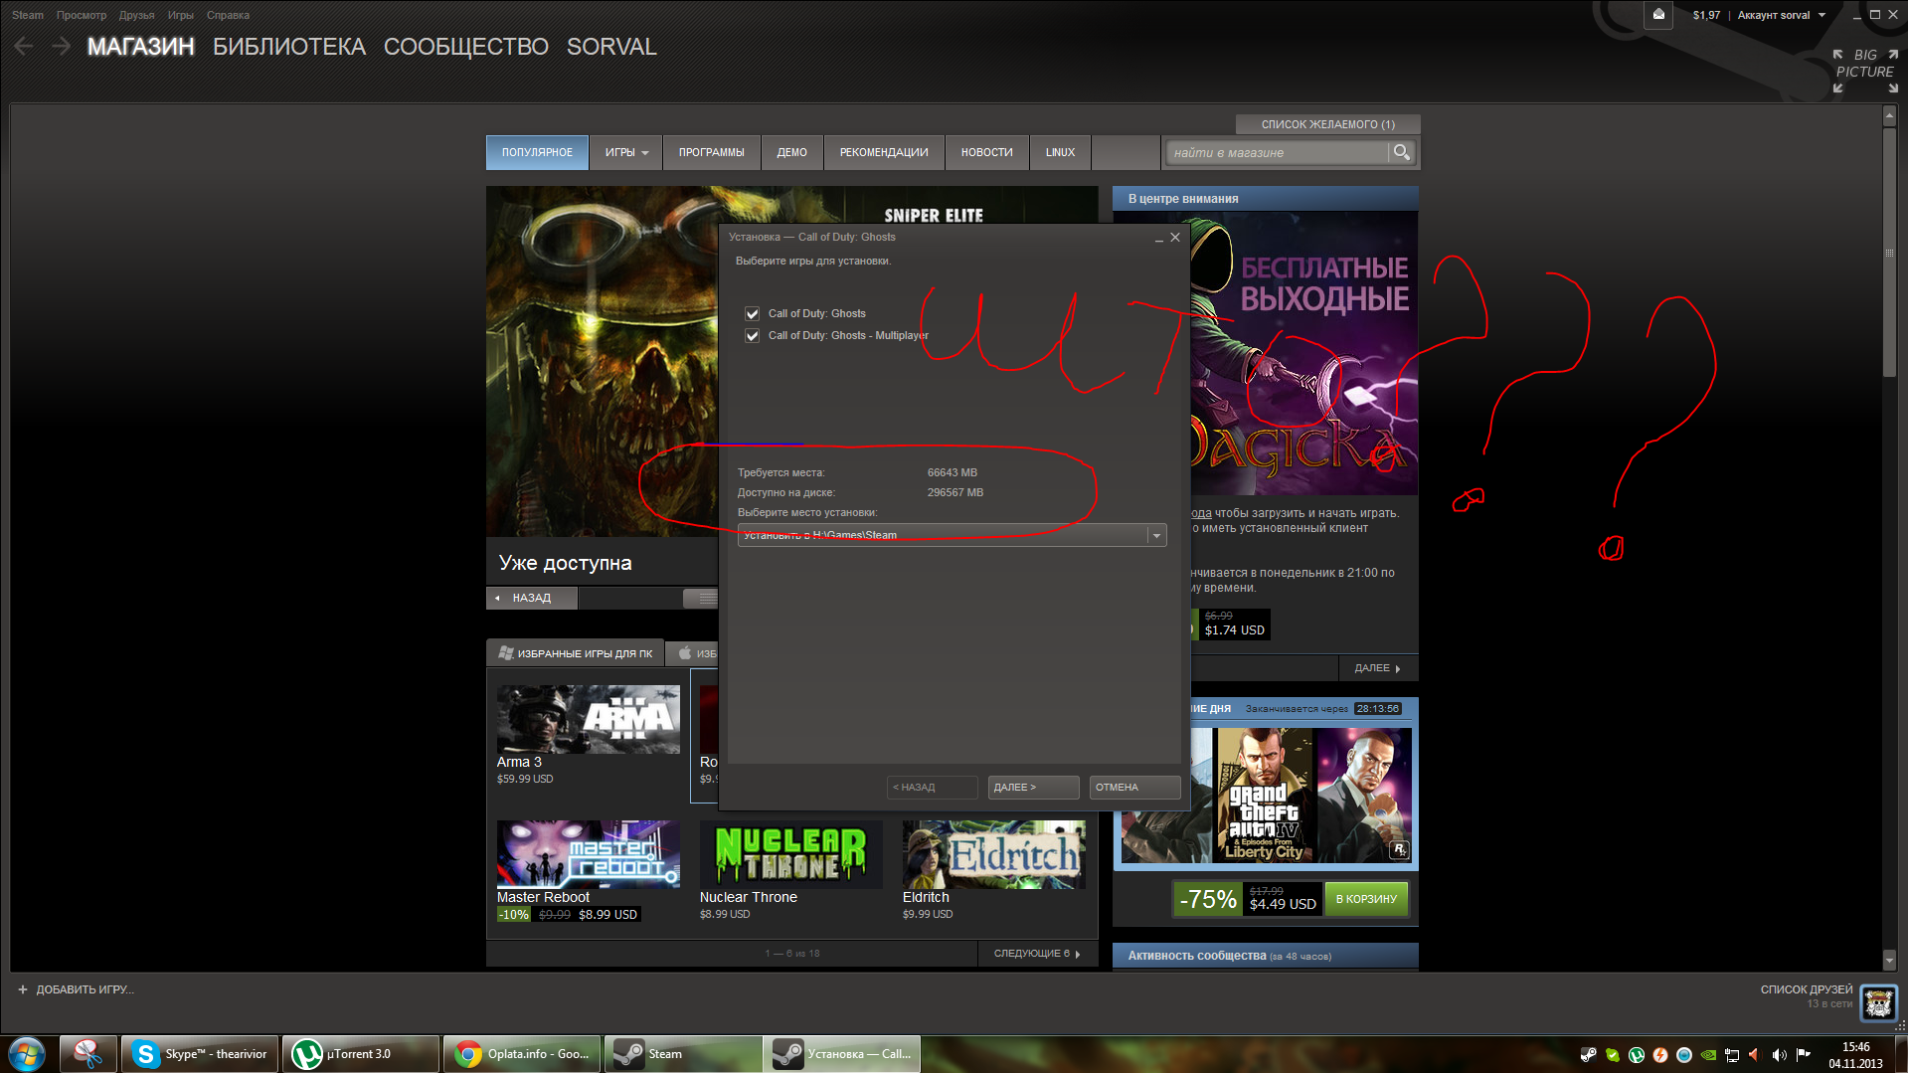Click the blue round tray icon

[1683, 1055]
